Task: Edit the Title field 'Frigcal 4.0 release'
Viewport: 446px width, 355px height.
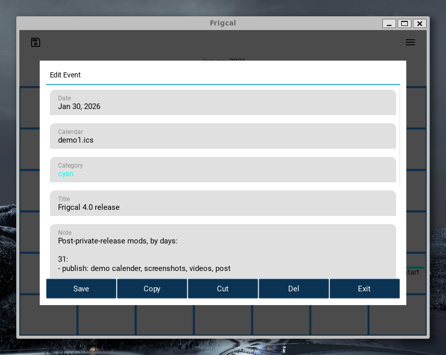Action: tap(223, 203)
